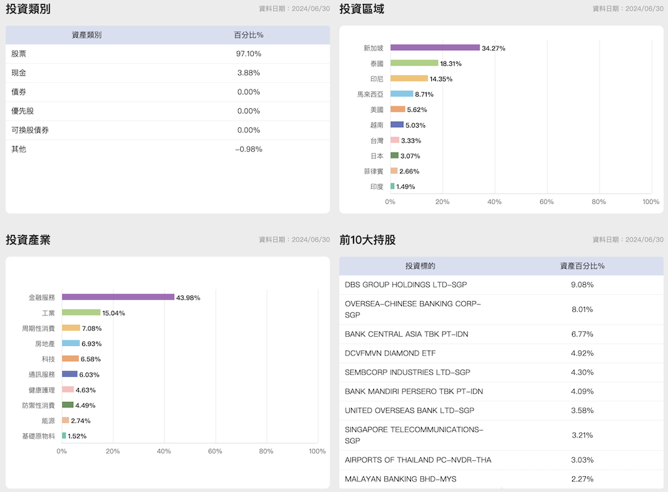
Task: Select the yellow 印尼 bar
Action: 409,78
